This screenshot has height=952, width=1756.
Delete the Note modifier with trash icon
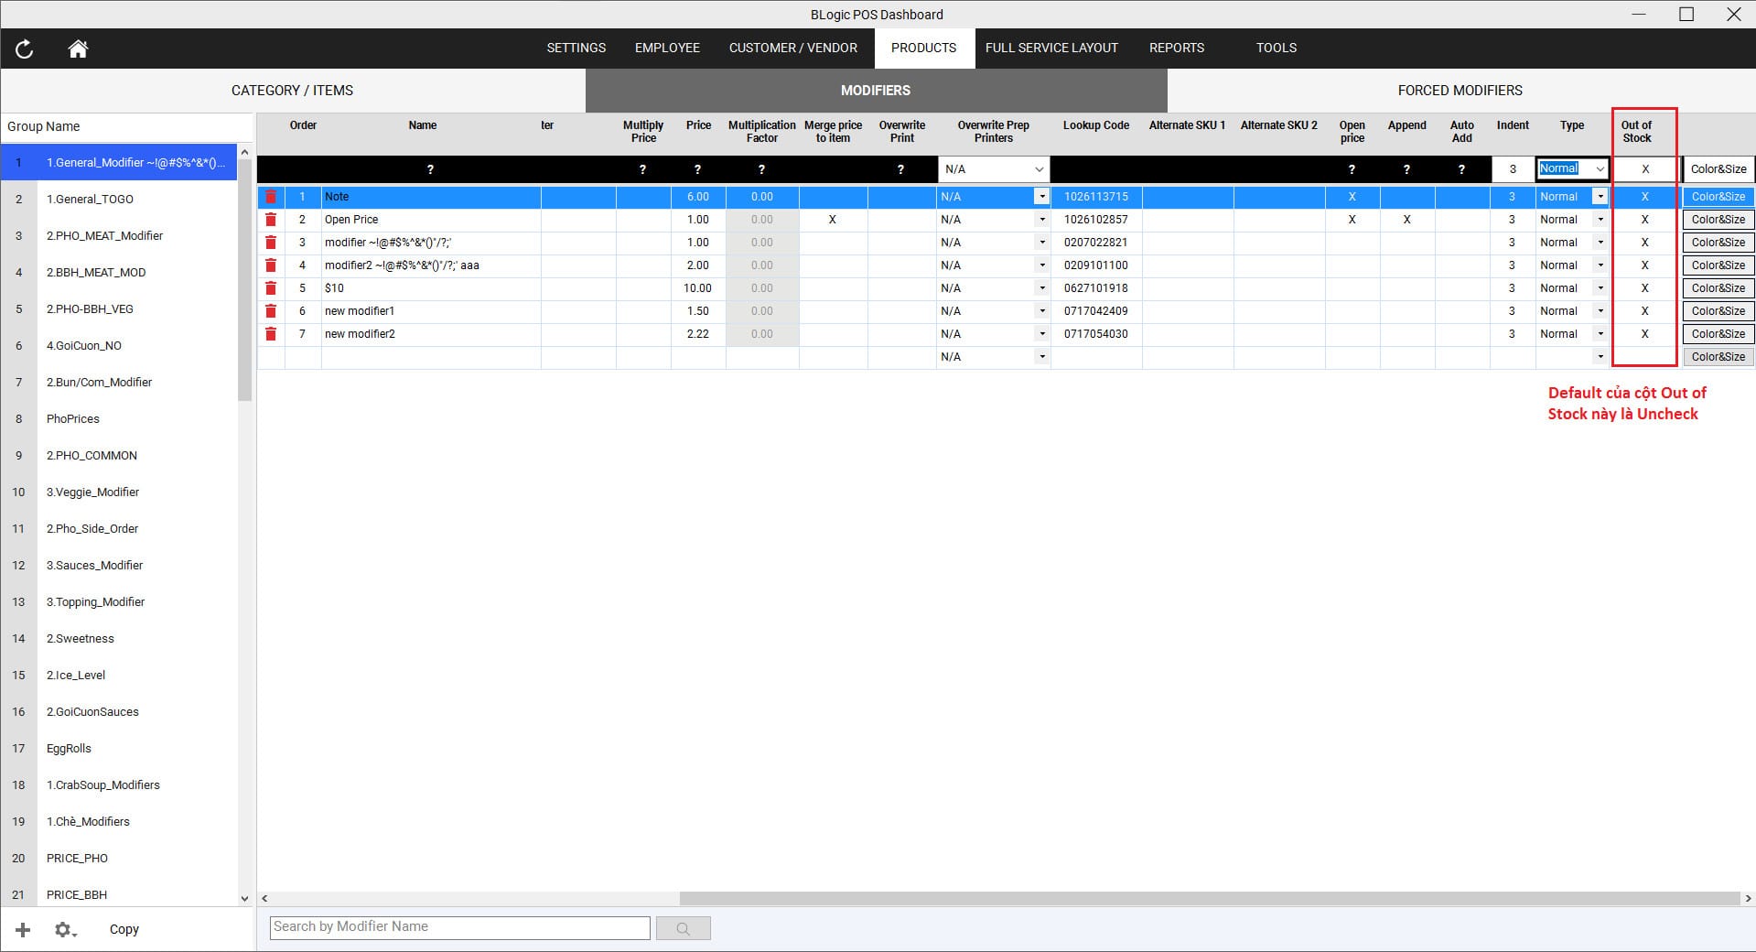click(x=271, y=197)
